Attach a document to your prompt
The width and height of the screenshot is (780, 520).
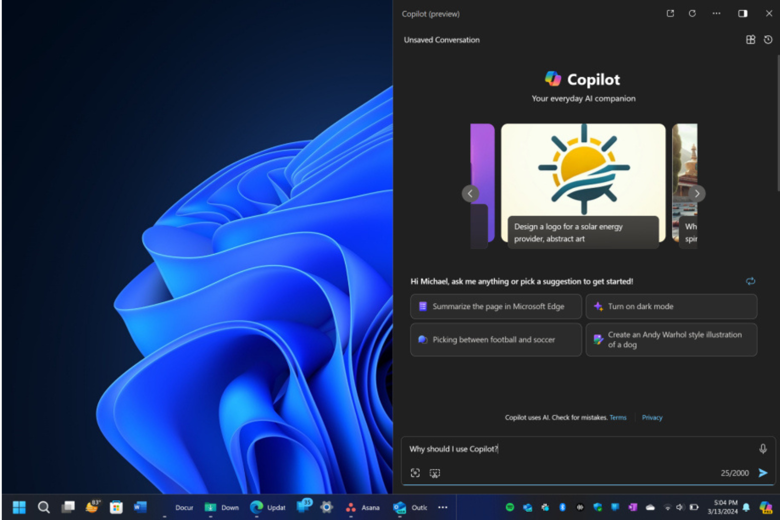(435, 473)
